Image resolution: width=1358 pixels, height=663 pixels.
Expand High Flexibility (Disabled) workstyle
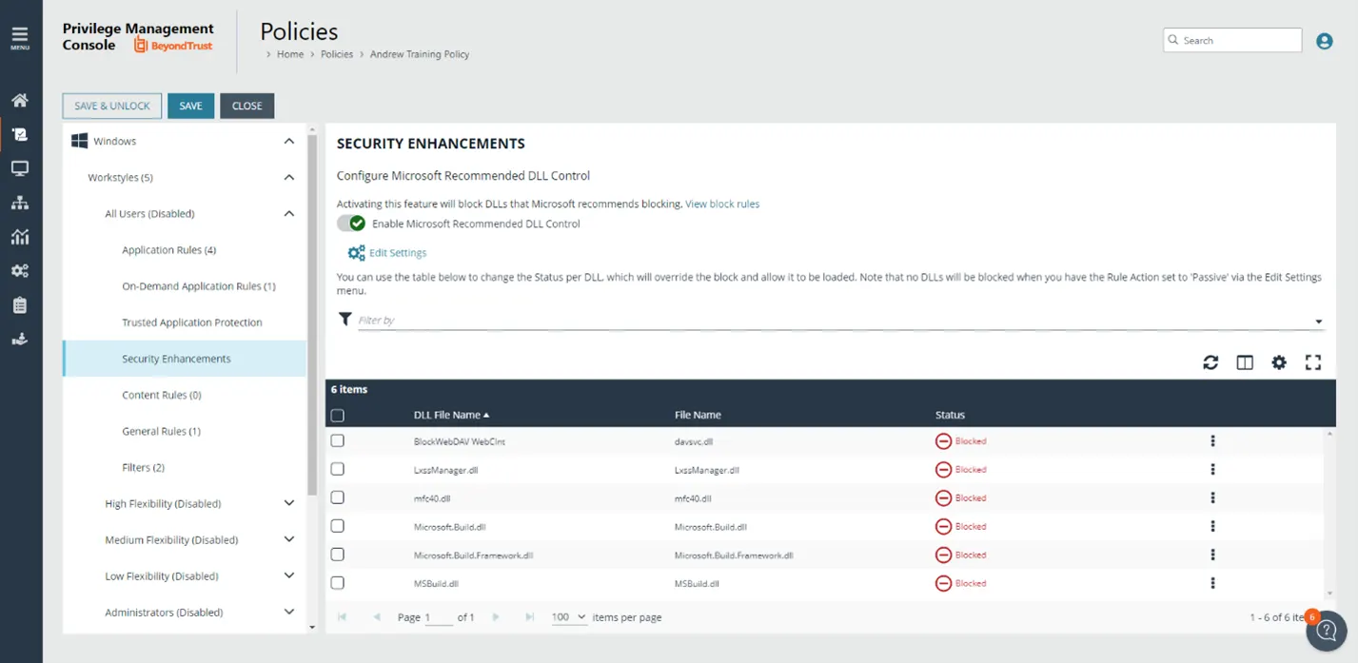click(289, 503)
